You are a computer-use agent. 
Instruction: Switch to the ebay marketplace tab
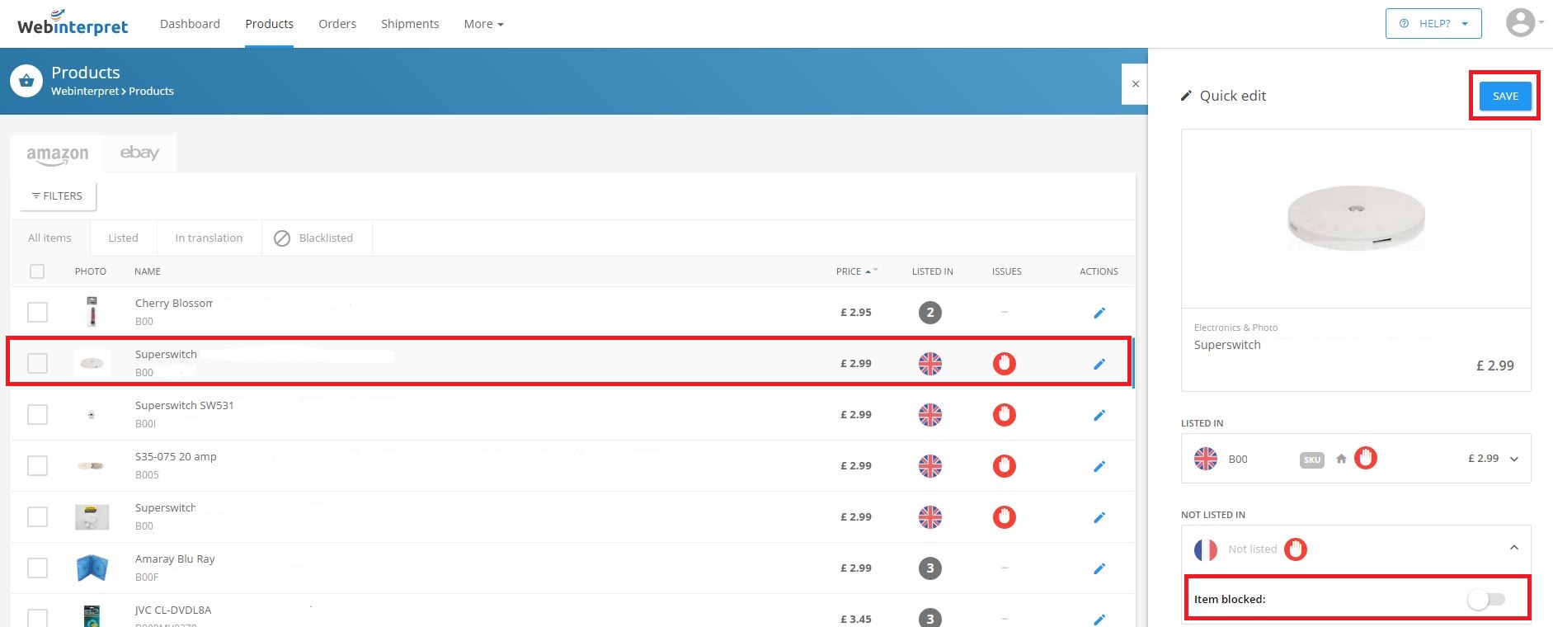[x=139, y=153]
